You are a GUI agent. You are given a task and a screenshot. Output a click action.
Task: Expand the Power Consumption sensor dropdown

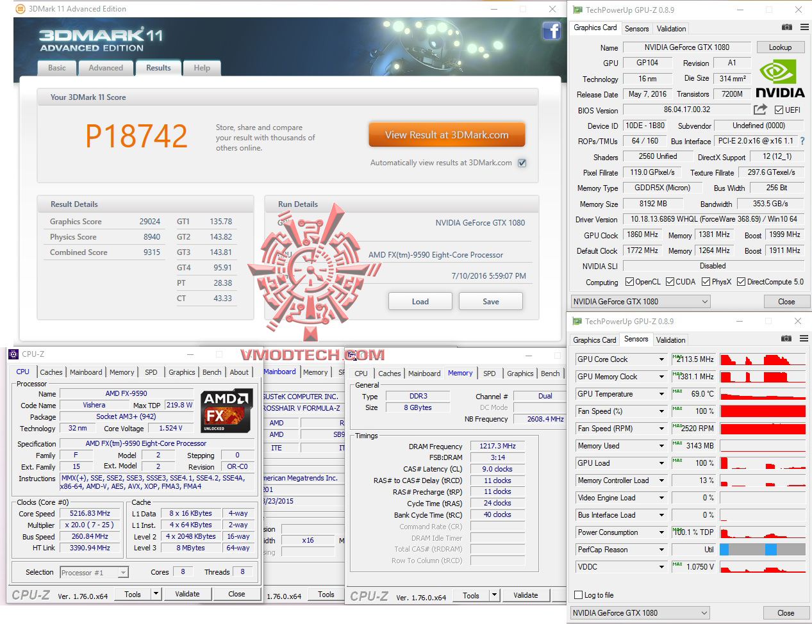point(661,532)
